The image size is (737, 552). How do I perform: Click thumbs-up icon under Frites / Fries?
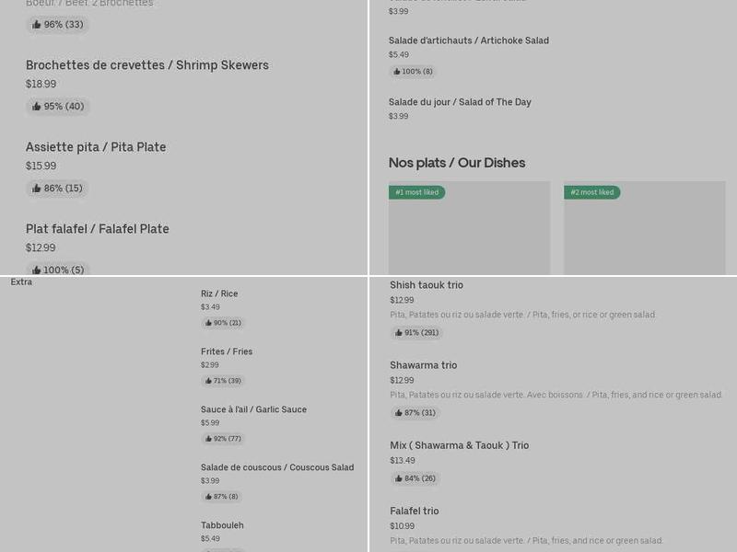pyautogui.click(x=208, y=381)
